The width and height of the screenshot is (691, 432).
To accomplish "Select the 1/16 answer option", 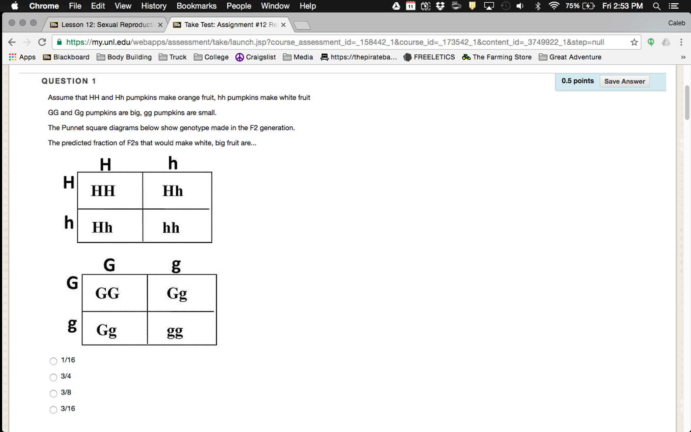I will click(x=53, y=361).
